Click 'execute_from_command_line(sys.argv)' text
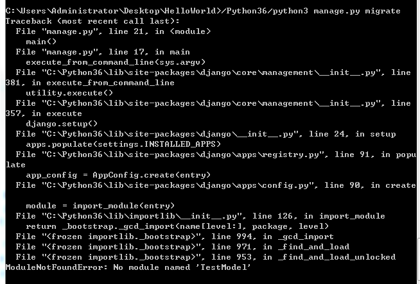 pos(116,62)
